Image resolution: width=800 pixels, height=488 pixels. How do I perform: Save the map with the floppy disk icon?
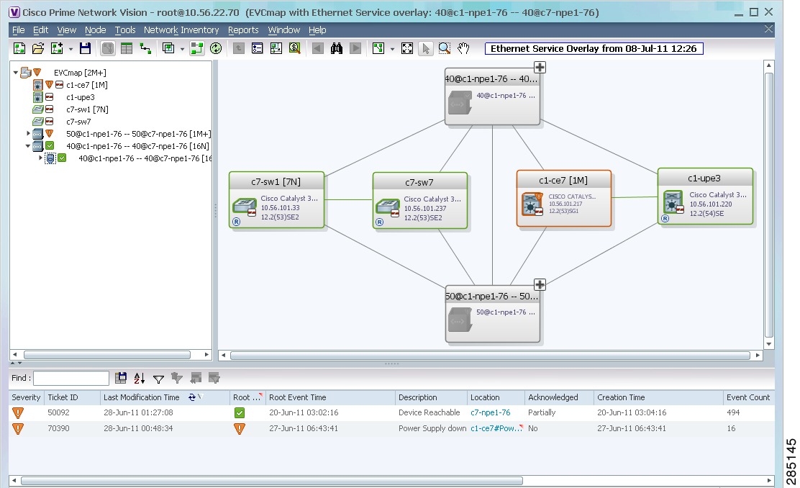pos(85,48)
